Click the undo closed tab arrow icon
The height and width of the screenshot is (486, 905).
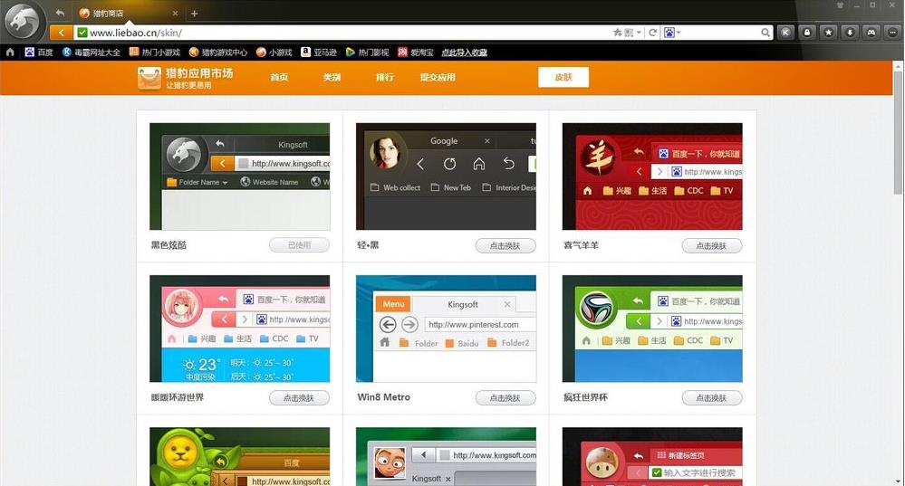tap(60, 13)
